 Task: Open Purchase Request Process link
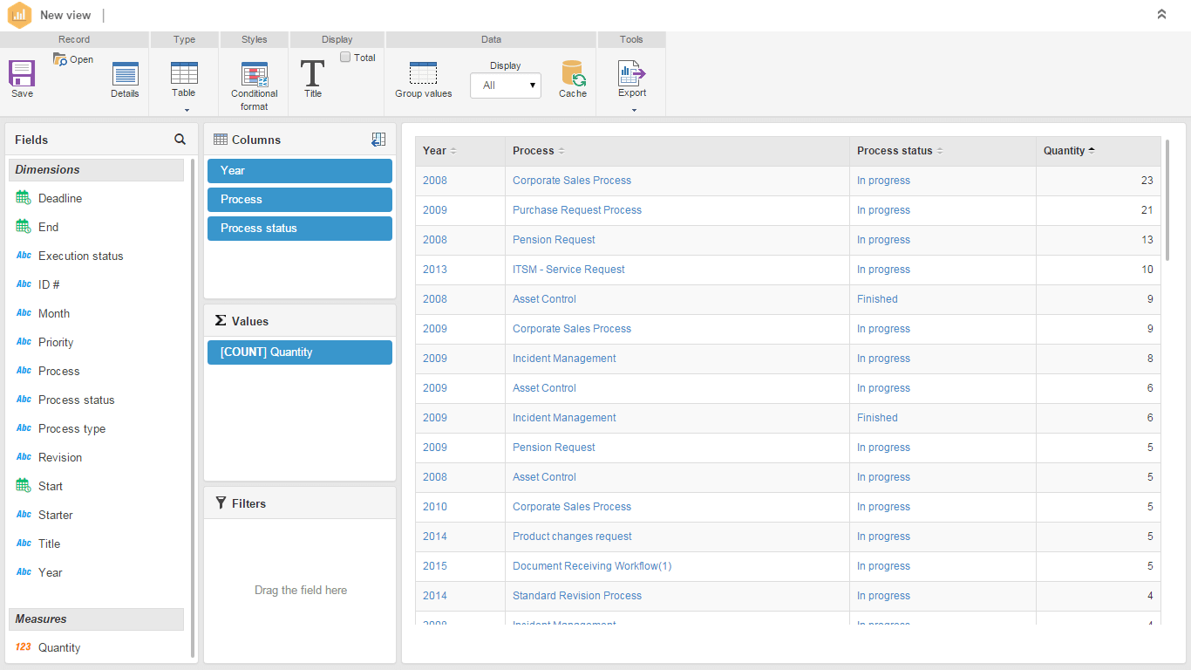577,210
